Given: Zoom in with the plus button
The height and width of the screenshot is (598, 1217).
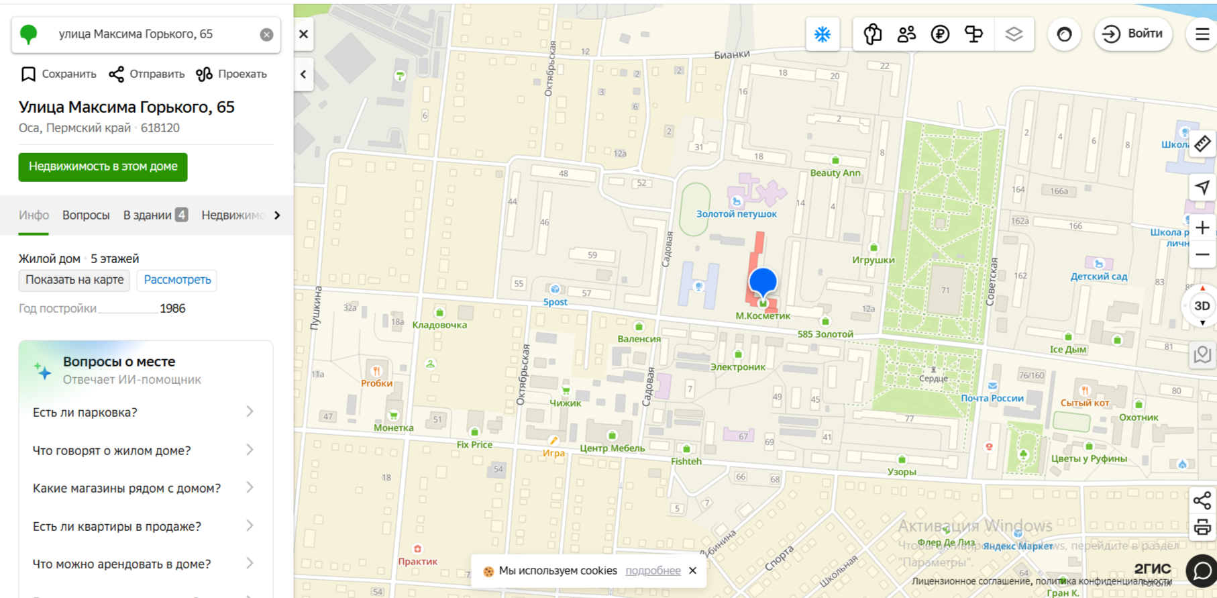Looking at the screenshot, I should point(1202,228).
